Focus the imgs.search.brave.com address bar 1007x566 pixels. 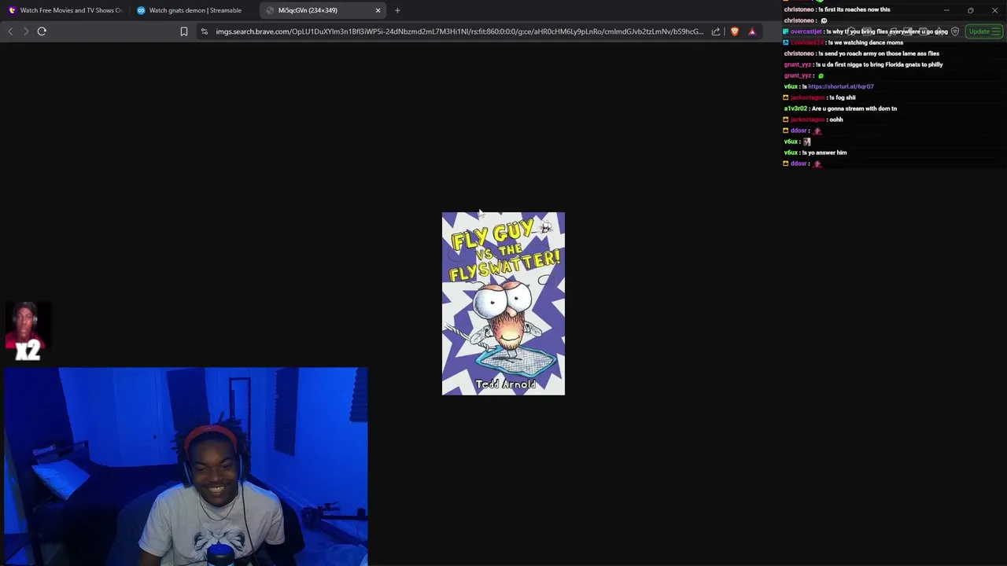click(459, 31)
